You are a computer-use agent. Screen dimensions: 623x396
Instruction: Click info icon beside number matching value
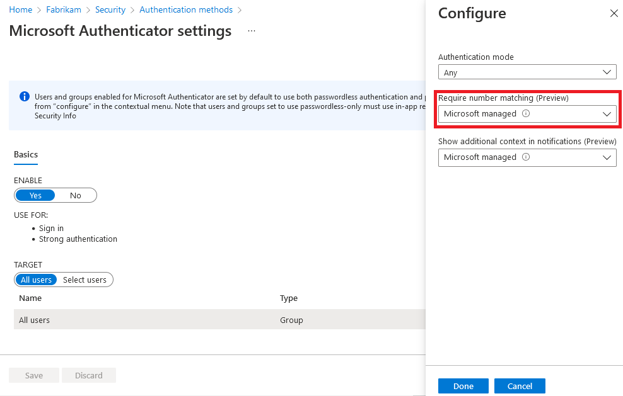coord(526,114)
